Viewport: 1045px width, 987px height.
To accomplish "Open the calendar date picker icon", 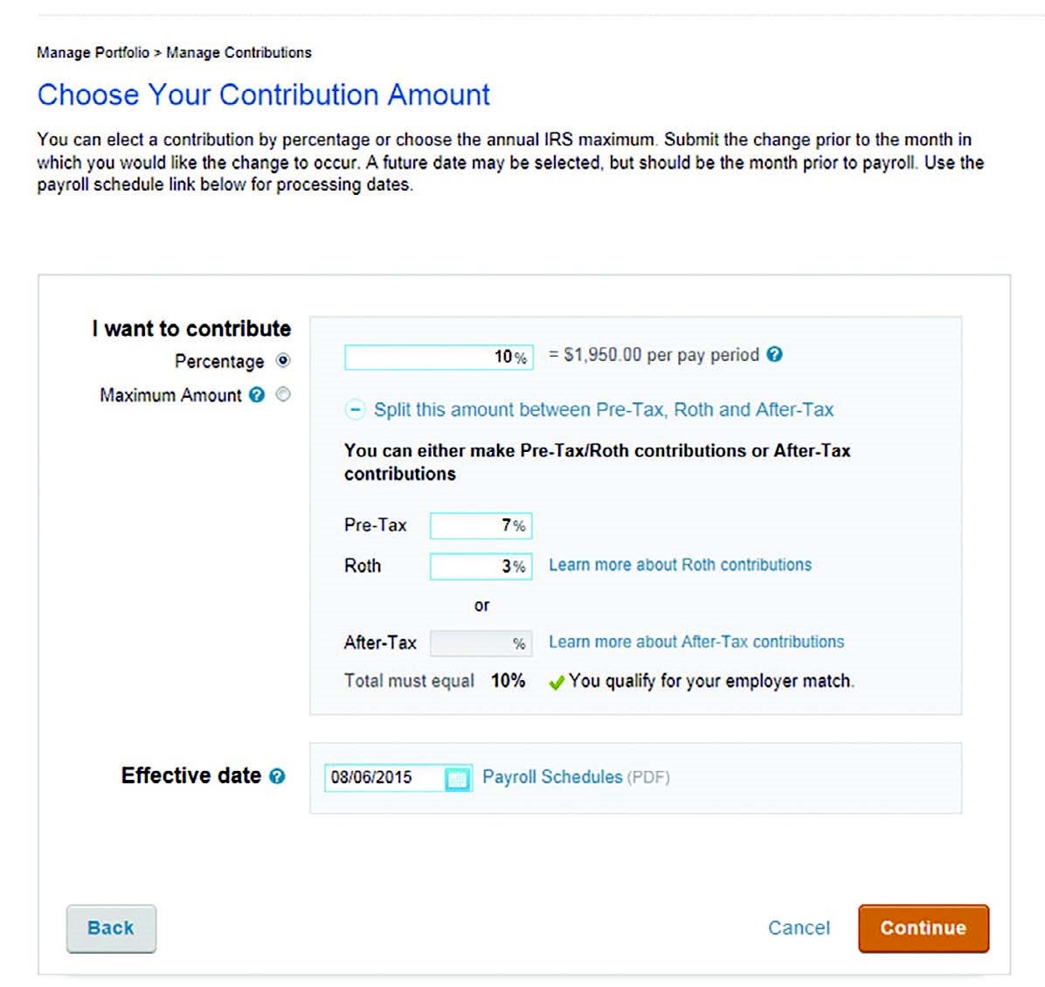I will point(457,778).
